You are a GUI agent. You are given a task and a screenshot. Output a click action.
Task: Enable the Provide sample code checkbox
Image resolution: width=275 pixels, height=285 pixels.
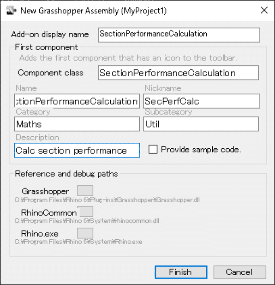point(153,150)
